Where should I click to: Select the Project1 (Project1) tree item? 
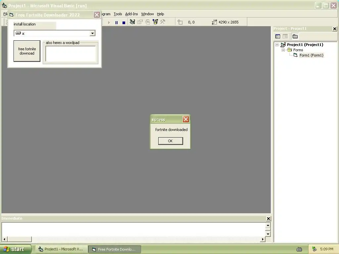(x=305, y=45)
